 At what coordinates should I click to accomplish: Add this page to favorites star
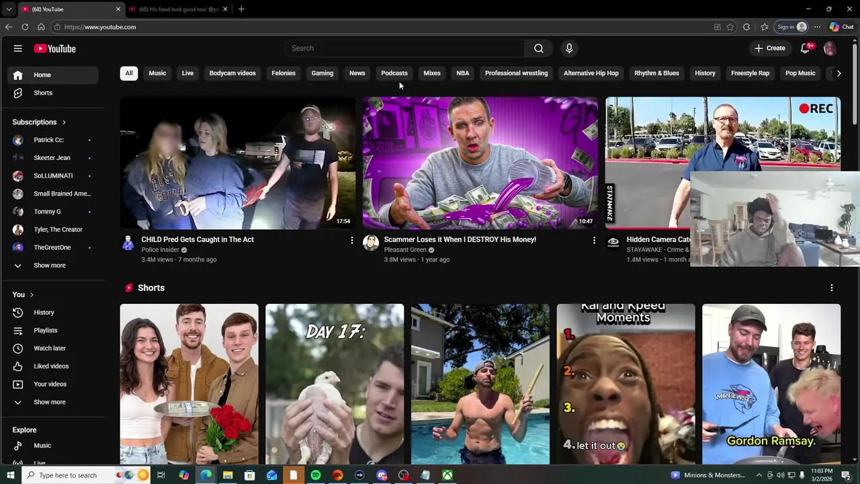730,27
